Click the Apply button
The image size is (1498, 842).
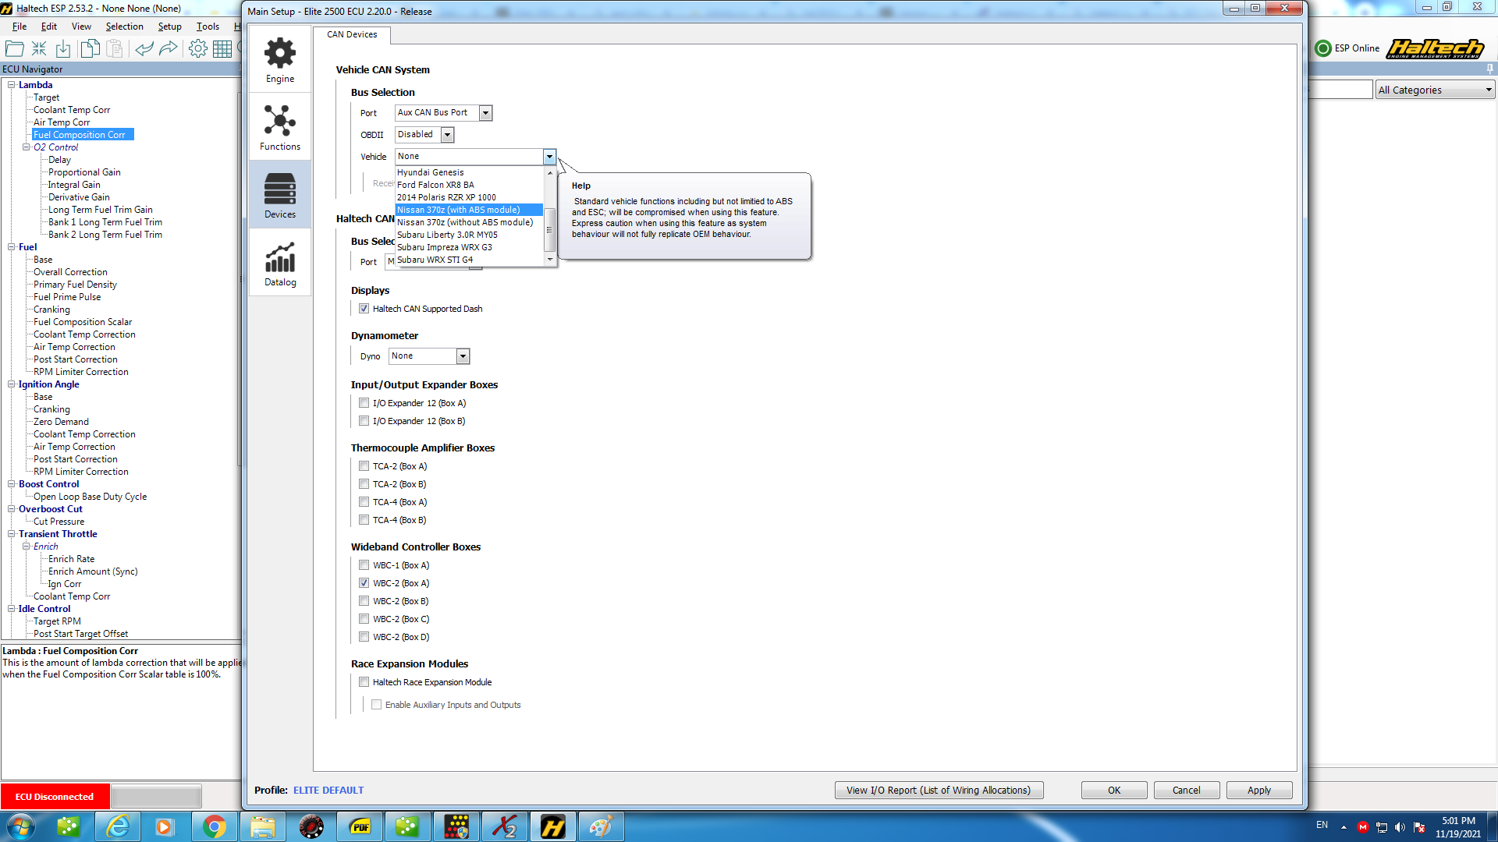pos(1259,791)
